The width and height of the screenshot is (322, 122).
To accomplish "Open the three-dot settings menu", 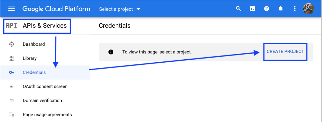I will (x=295, y=9).
